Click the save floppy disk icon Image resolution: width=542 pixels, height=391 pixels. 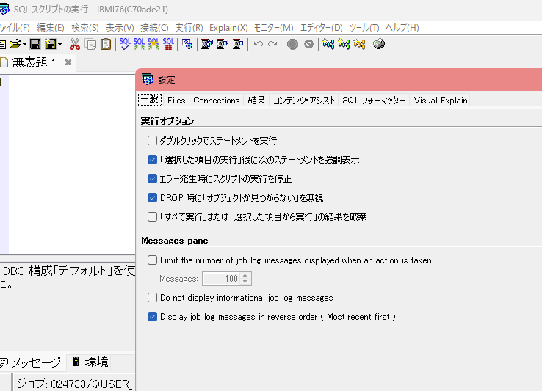pyautogui.click(x=35, y=44)
